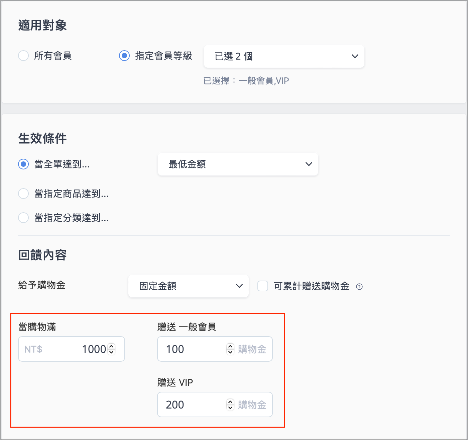Open the 已選 2 個 member level dropdown
The width and height of the screenshot is (468, 440).
click(x=284, y=56)
